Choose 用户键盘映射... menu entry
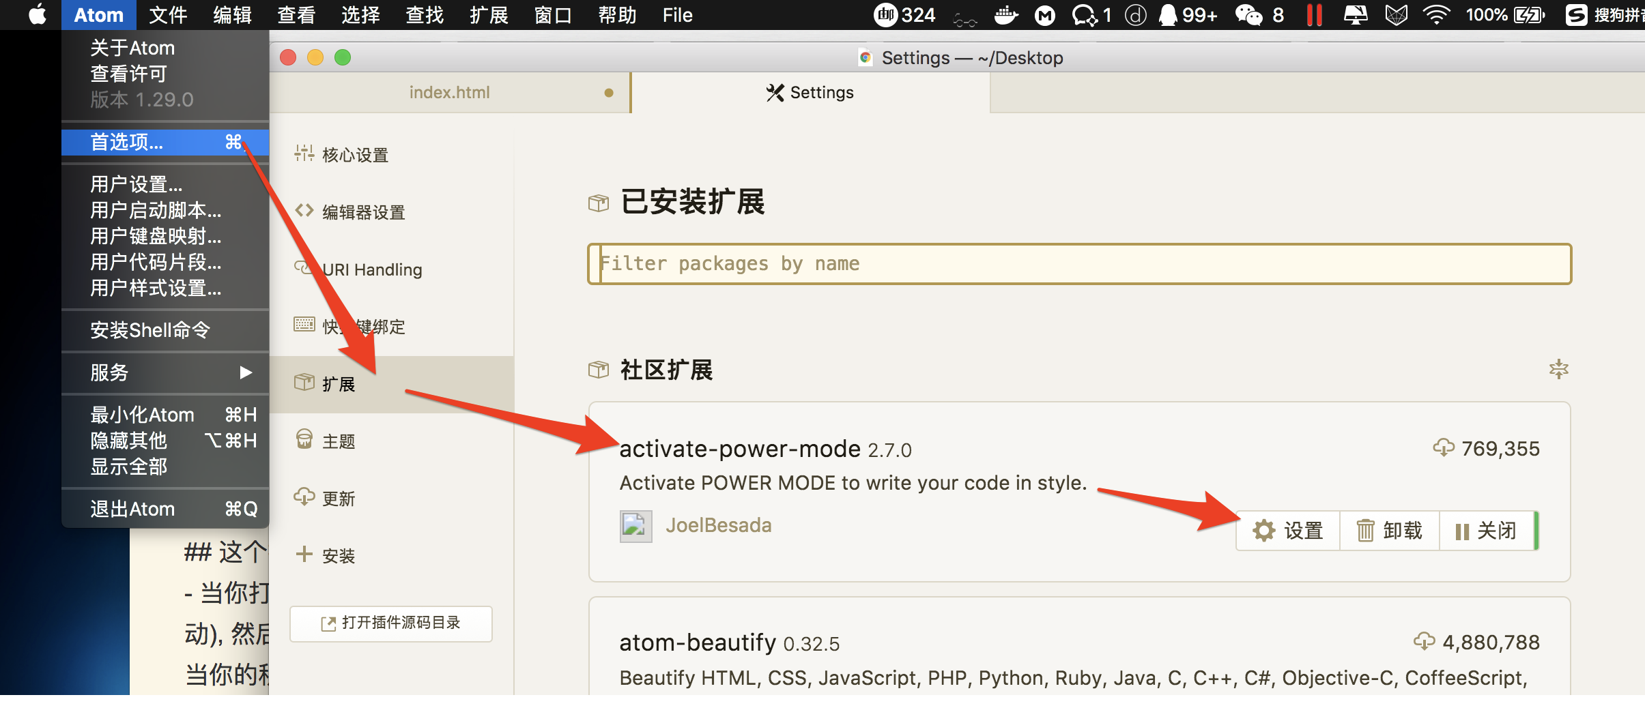Image resolution: width=1645 pixels, height=723 pixels. [165, 236]
